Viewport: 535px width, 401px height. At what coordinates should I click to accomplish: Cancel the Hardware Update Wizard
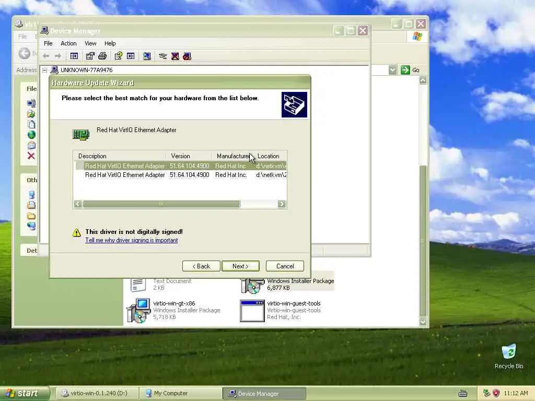point(285,266)
